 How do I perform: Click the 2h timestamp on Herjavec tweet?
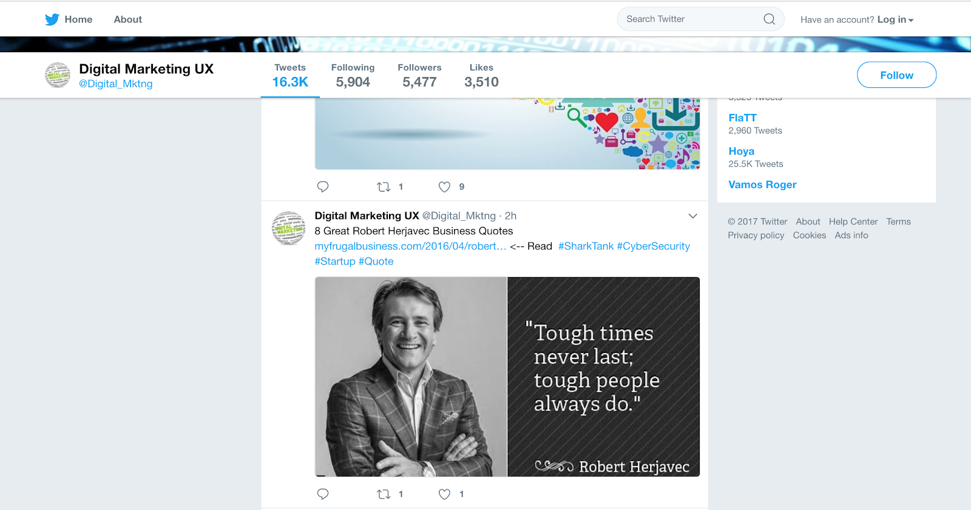510,216
